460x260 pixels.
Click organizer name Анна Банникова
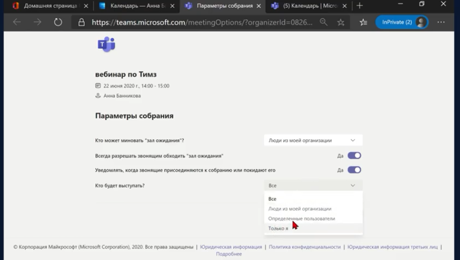click(122, 96)
